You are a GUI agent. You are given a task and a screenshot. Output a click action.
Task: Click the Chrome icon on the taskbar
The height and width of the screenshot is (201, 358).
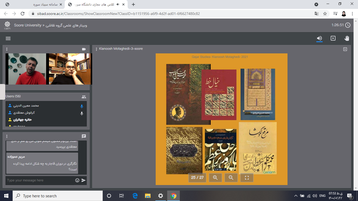click(x=173, y=196)
